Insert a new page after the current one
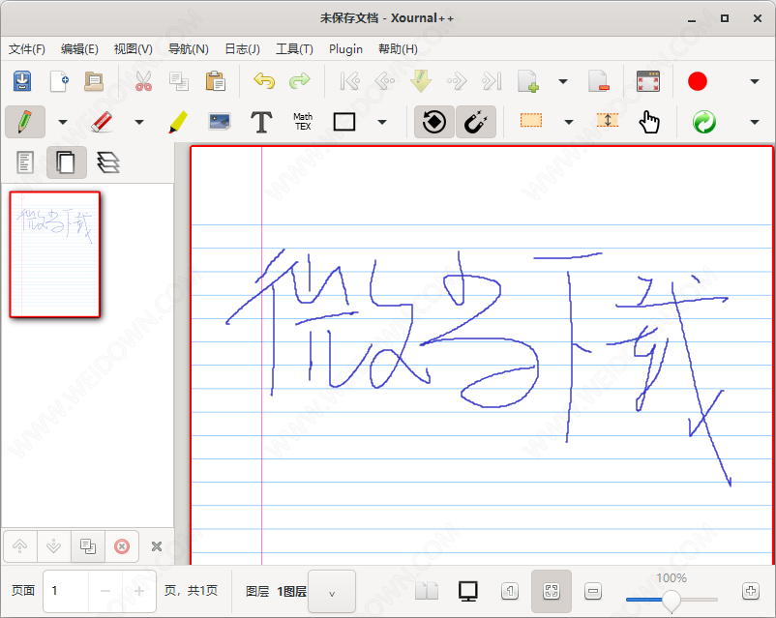Image resolution: width=776 pixels, height=618 pixels. tap(527, 81)
